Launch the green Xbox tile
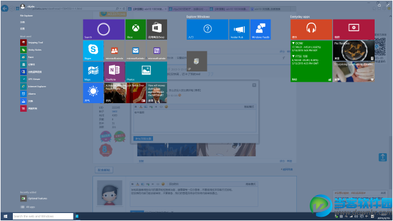The width and height of the screenshot is (393, 221). coord(136,29)
